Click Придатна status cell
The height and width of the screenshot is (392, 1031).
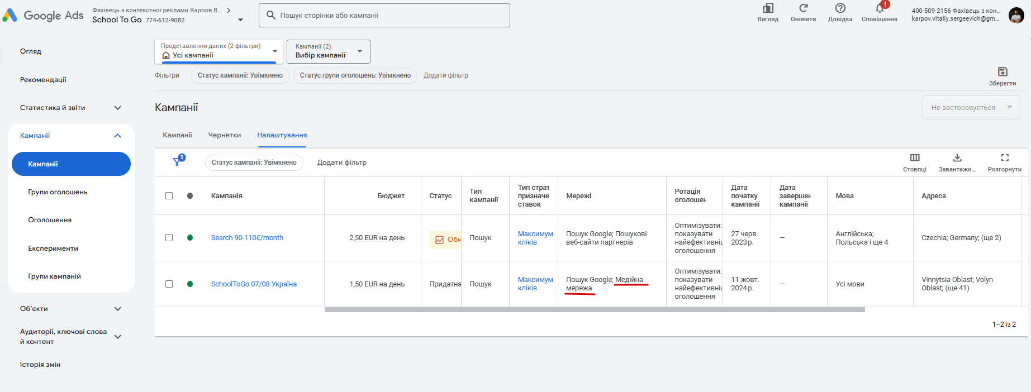coord(445,284)
